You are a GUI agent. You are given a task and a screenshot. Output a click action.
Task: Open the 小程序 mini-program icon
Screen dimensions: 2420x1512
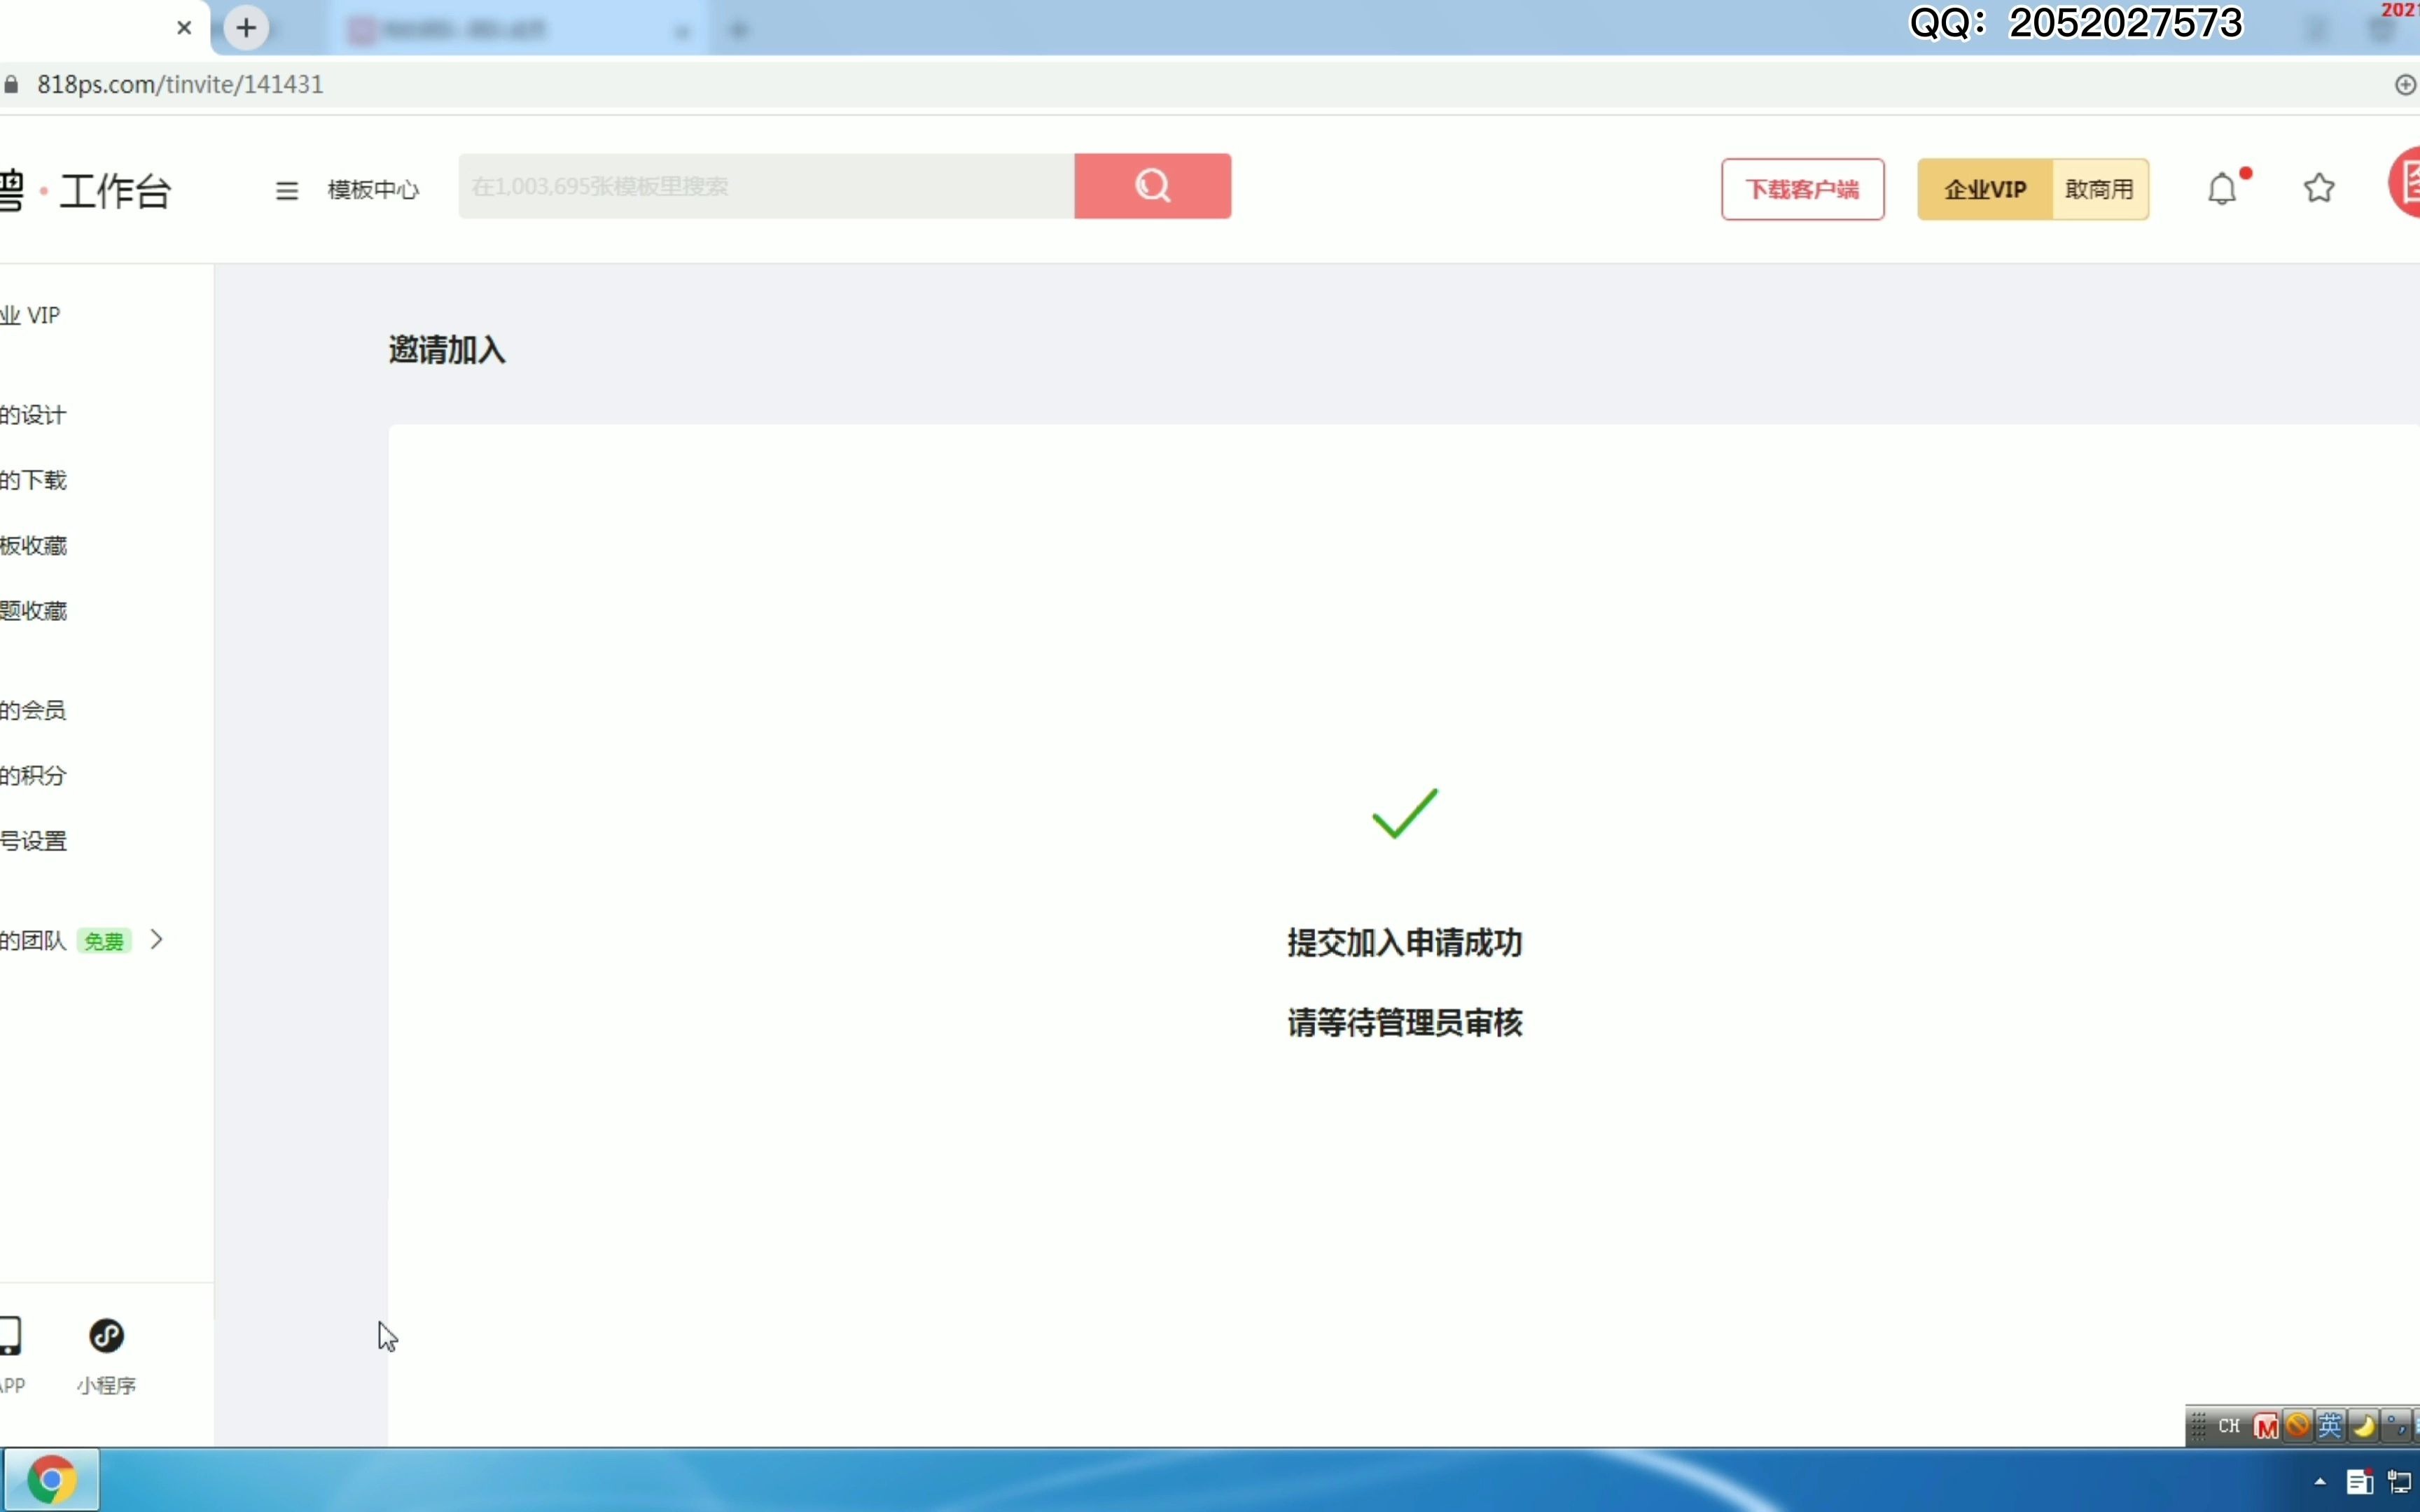[107, 1336]
